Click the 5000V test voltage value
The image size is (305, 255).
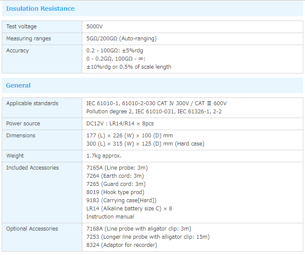point(95,27)
